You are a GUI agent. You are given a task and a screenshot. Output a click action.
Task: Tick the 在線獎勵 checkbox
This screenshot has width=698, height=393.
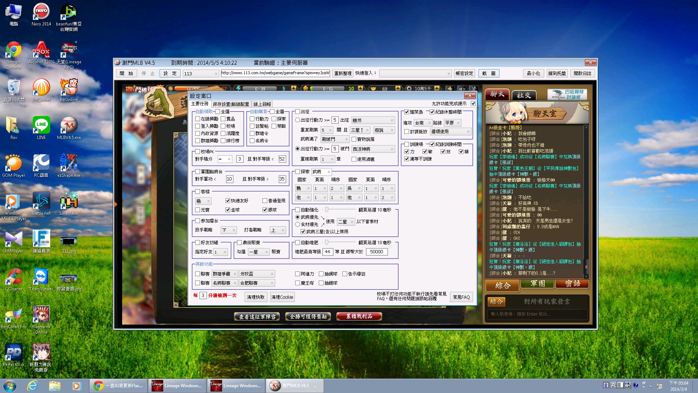[x=197, y=119]
